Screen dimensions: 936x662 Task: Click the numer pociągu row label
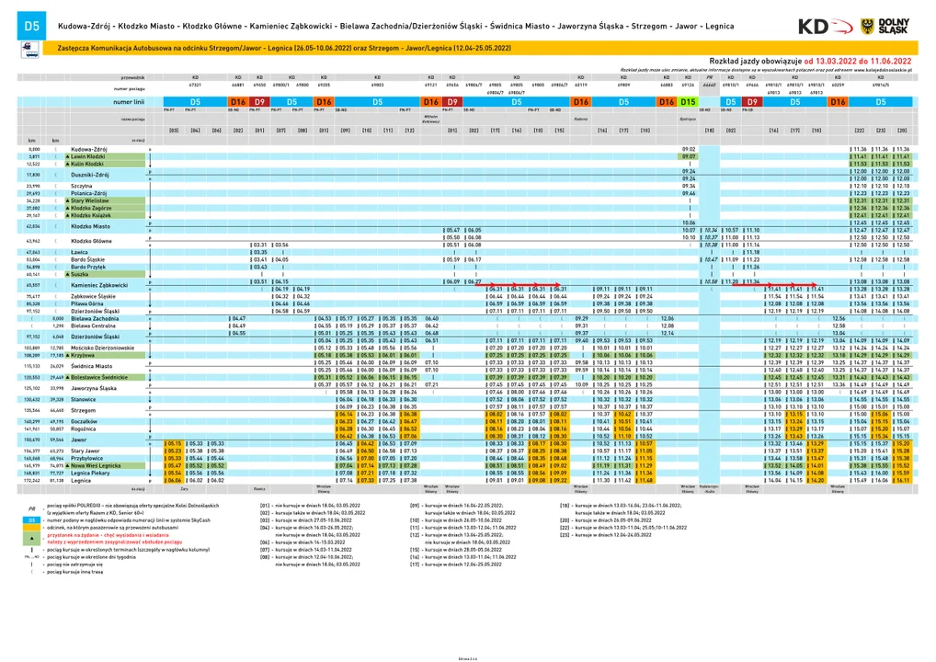pos(130,88)
